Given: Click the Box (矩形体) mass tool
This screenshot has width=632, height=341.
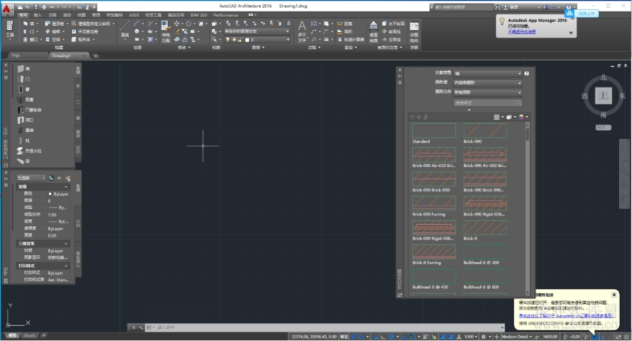Looking at the screenshot, I should (x=81, y=40).
